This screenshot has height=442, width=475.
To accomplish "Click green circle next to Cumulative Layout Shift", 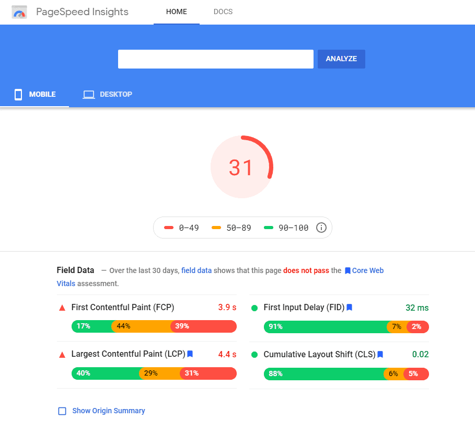I will tap(254, 355).
